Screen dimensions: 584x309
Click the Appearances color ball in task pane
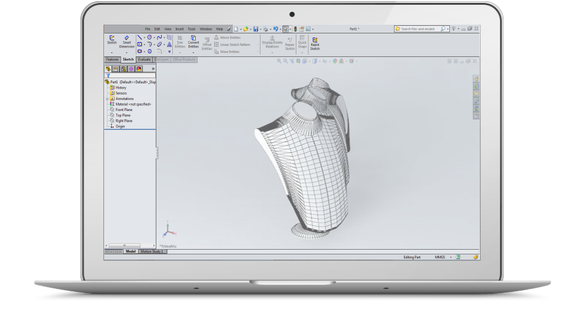click(x=476, y=108)
